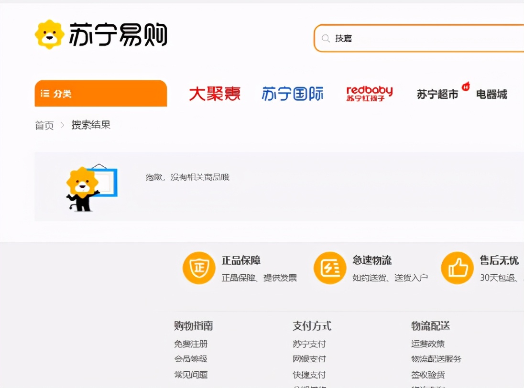524x388 pixels.
Task: Open the 苏宁超市 channel
Action: [437, 95]
